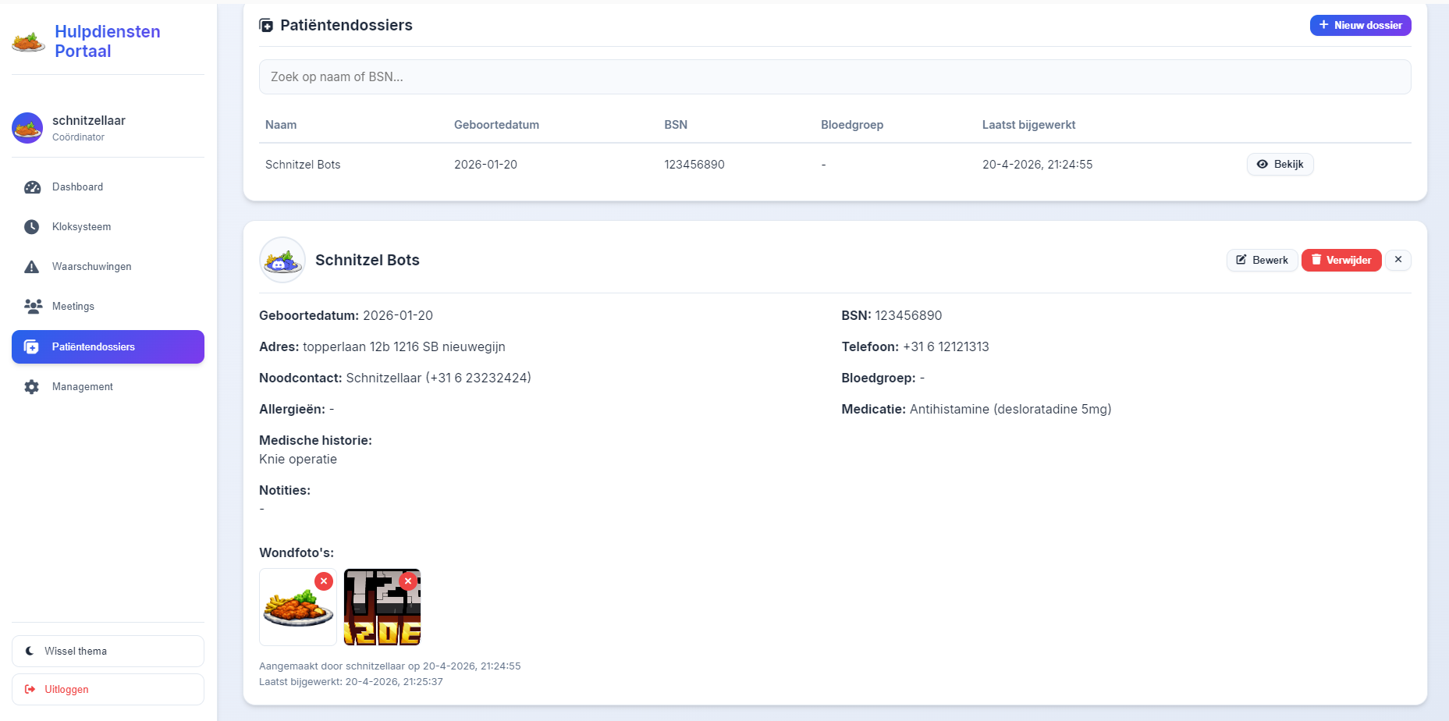Screen dimensions: 1449x721
Task: Toggle theme with Wissel thema
Action: pos(108,651)
